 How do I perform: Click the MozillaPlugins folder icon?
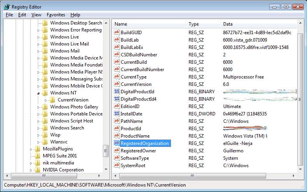coord(37,149)
